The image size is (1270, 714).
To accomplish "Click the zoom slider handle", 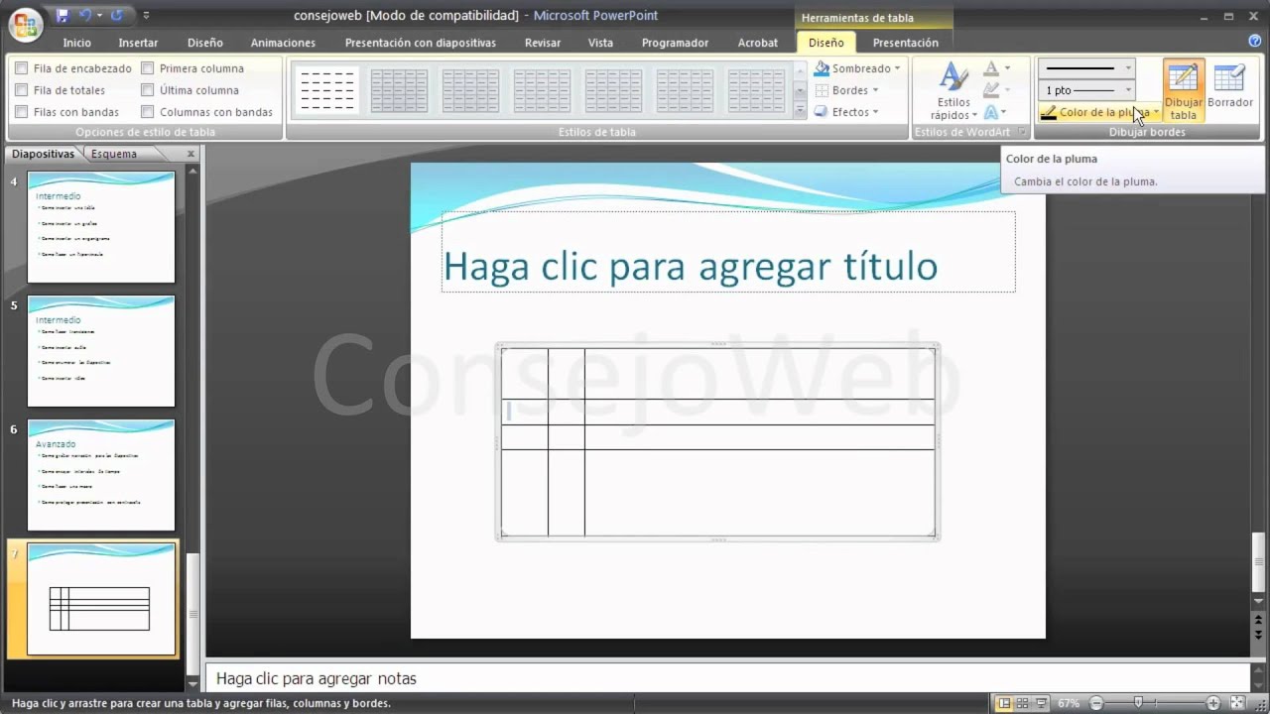I will 1138,703.
